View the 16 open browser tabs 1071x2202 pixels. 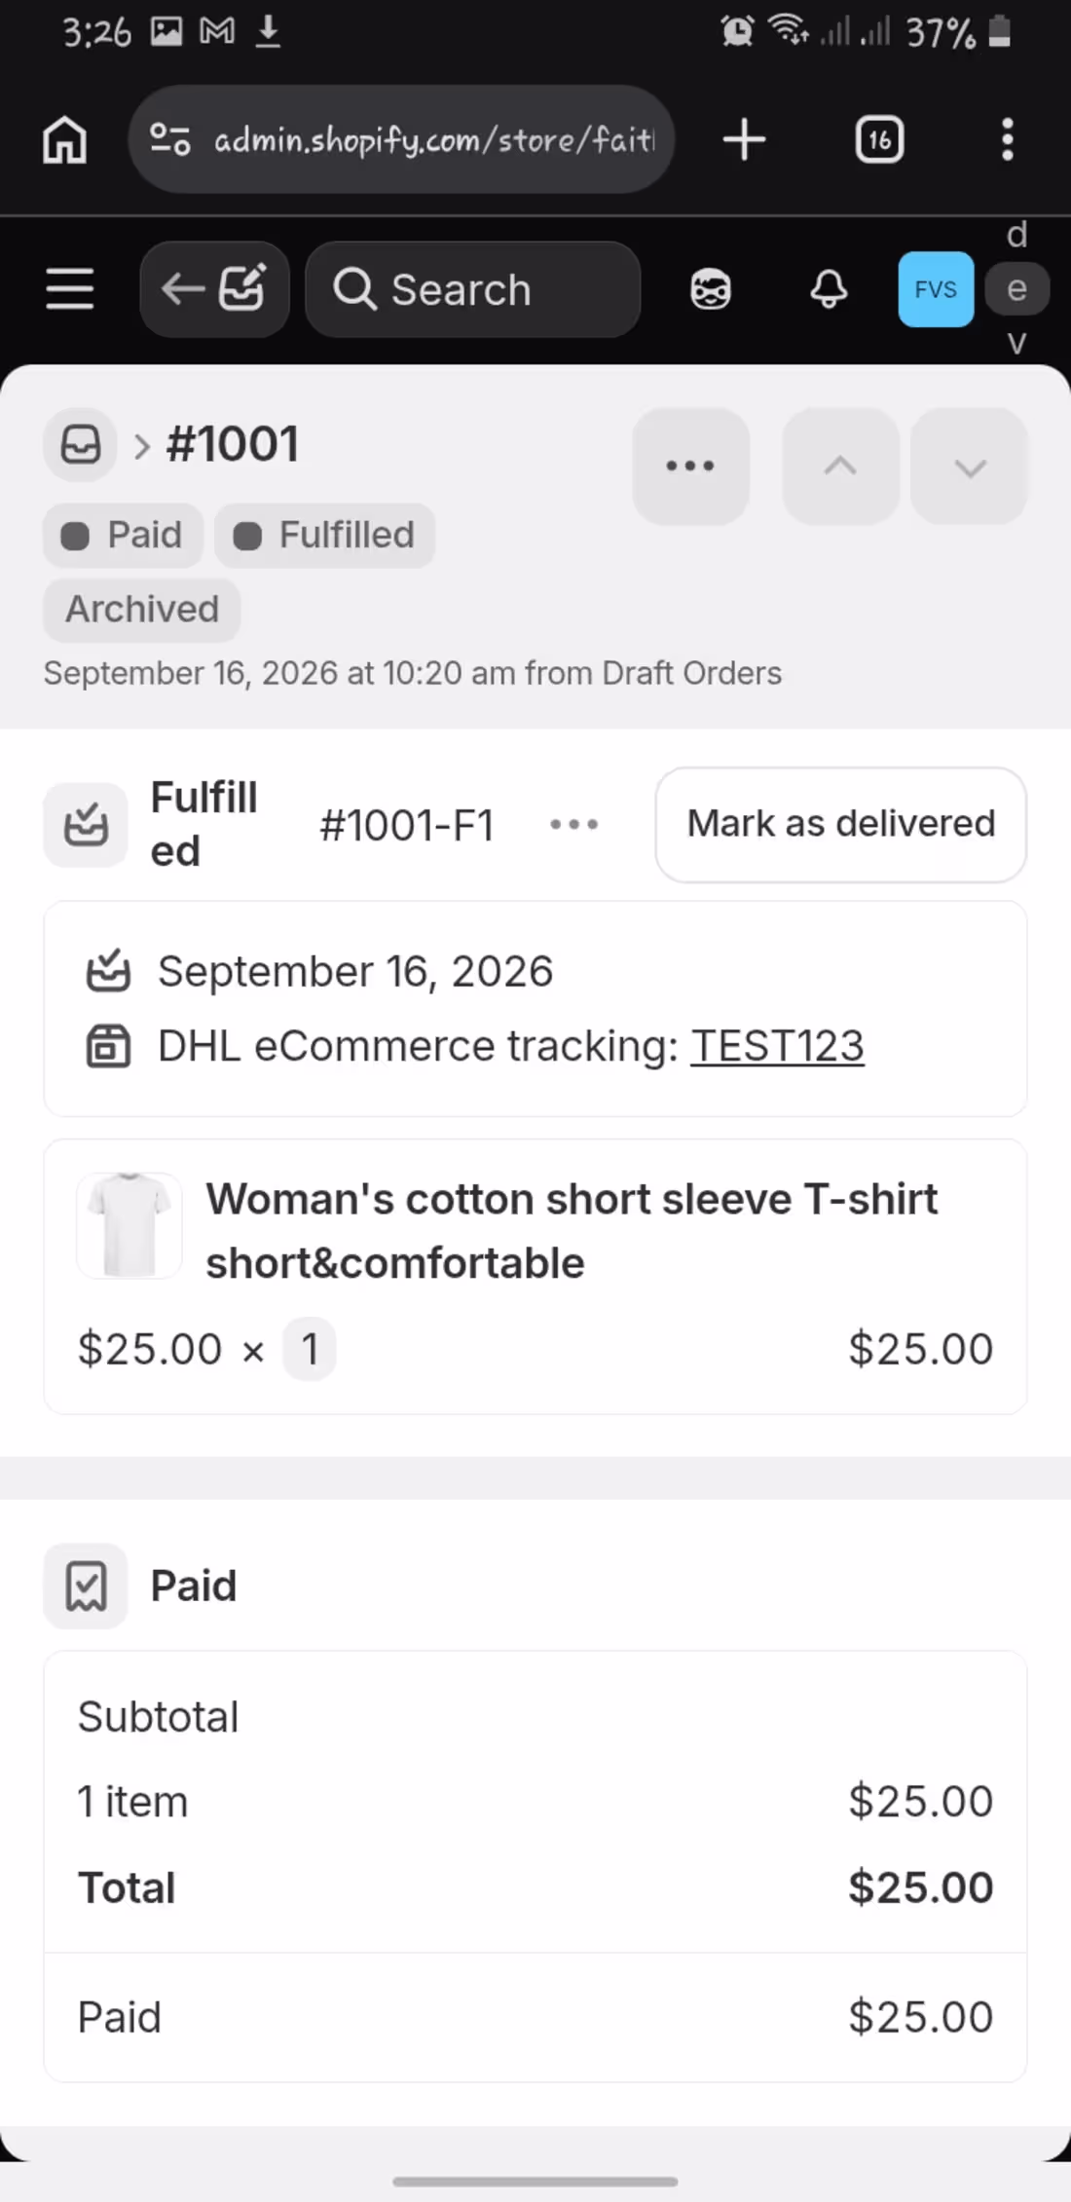point(879,139)
